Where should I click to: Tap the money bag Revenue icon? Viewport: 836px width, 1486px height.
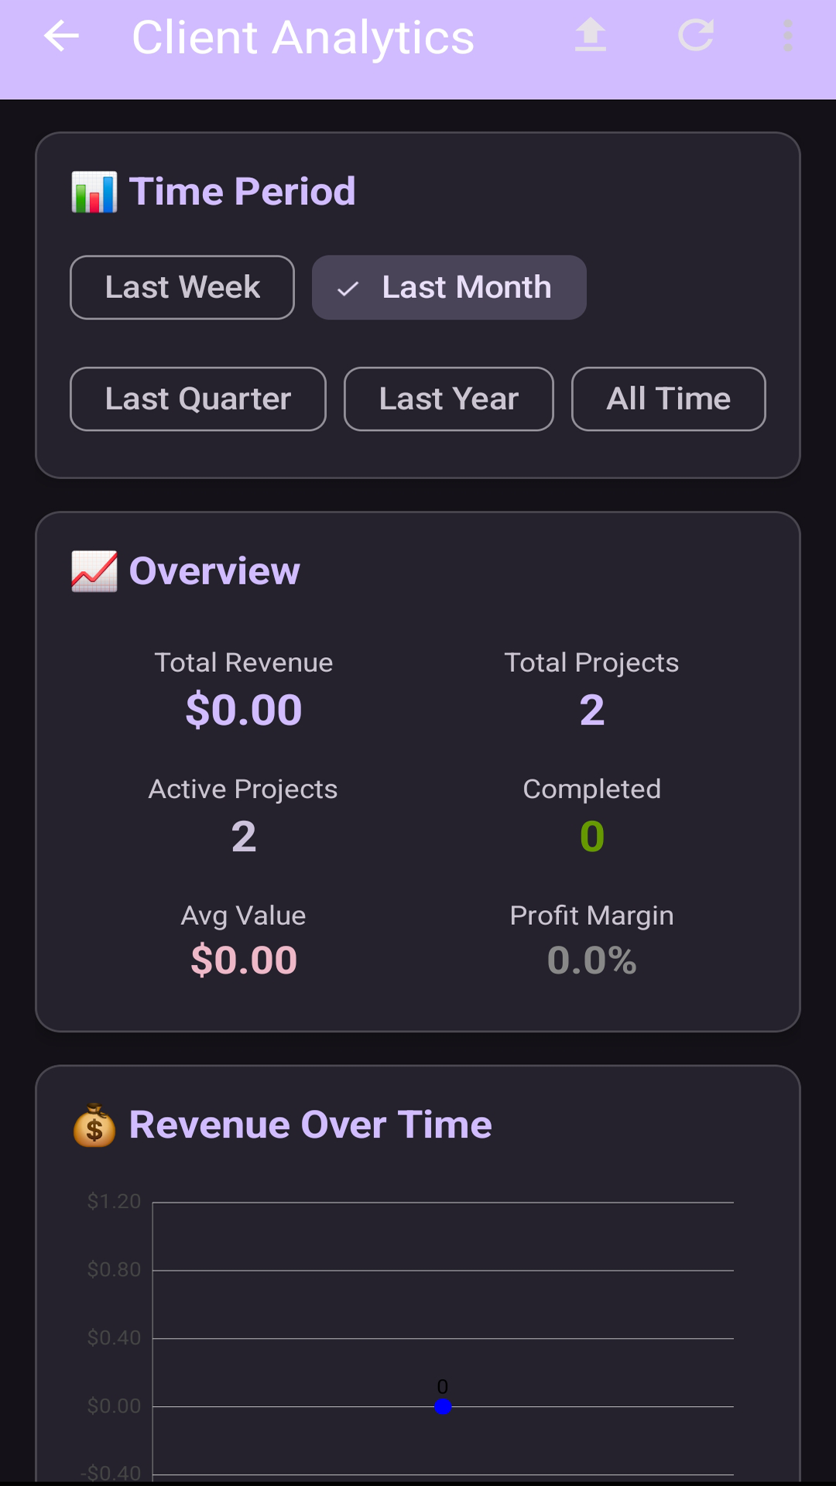tap(94, 1125)
